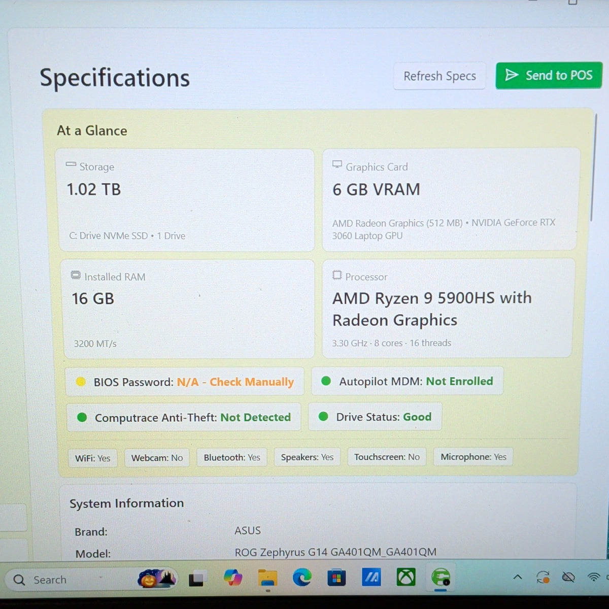
Task: Click the search highlight pumpkin image
Action: coord(157,578)
